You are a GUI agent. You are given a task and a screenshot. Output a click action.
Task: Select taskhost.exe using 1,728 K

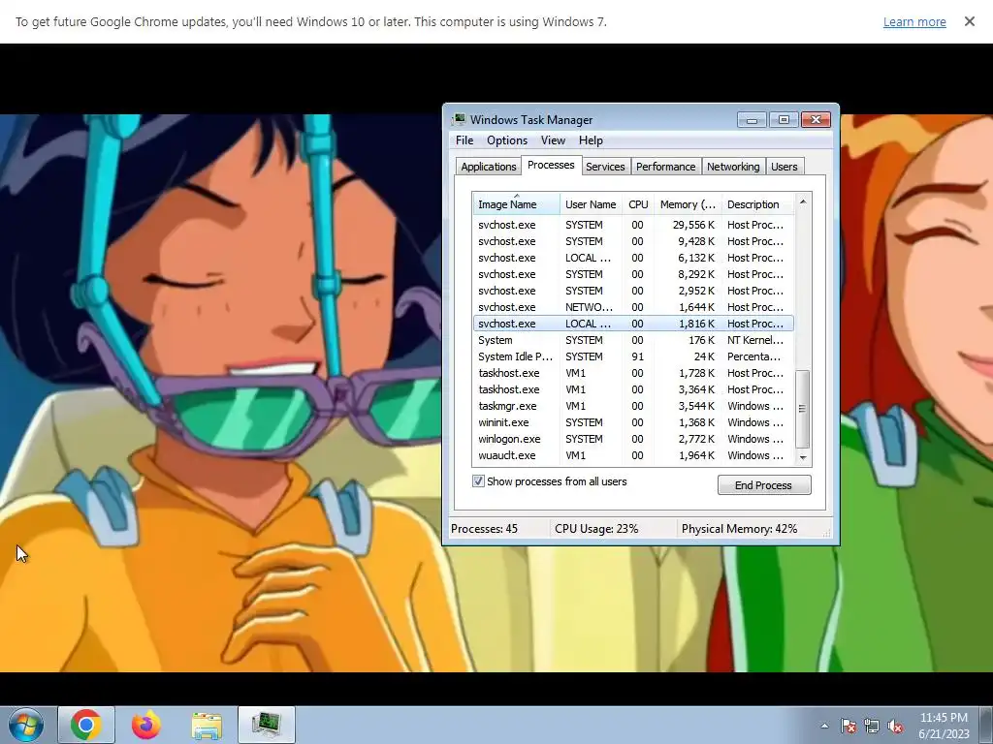pyautogui.click(x=633, y=373)
